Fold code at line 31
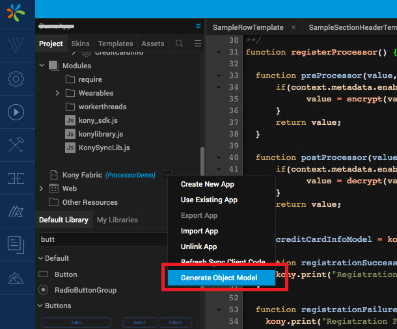397x329 pixels. (x=219, y=53)
